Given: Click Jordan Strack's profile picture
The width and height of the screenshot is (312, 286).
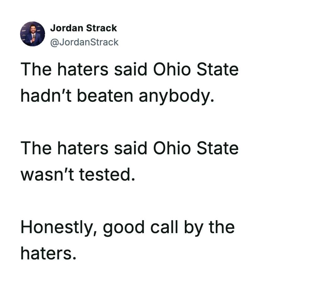Looking at the screenshot, I should (33, 34).
